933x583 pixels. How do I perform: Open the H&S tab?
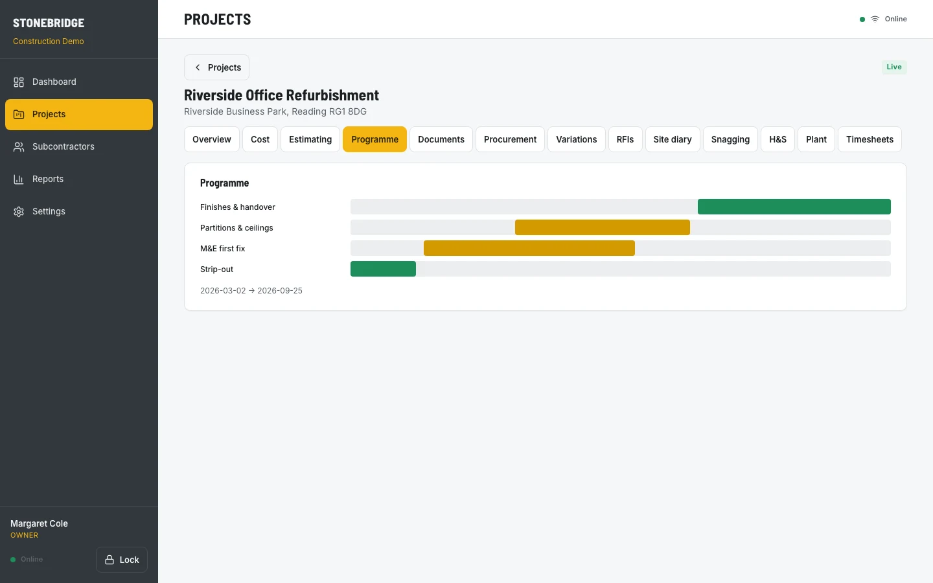click(x=777, y=139)
